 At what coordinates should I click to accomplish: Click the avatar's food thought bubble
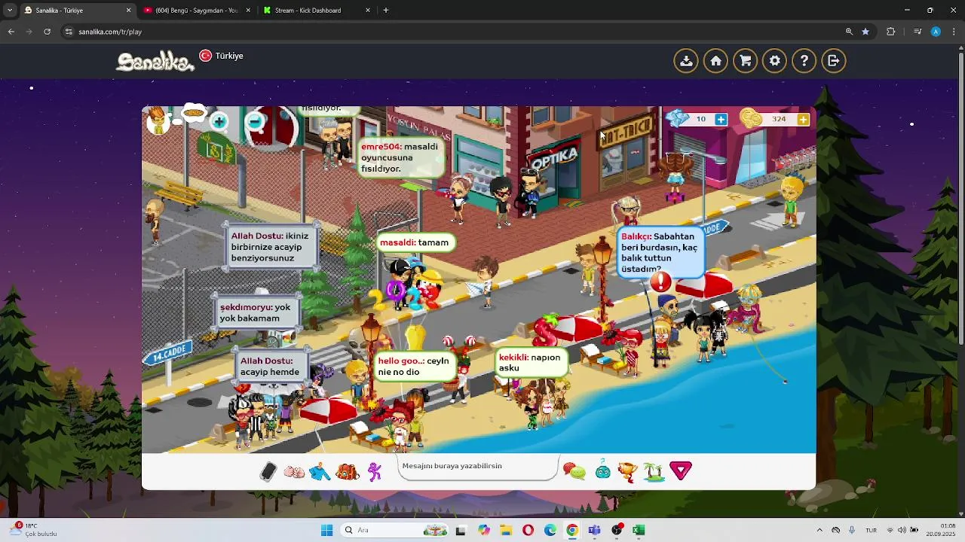(x=194, y=113)
